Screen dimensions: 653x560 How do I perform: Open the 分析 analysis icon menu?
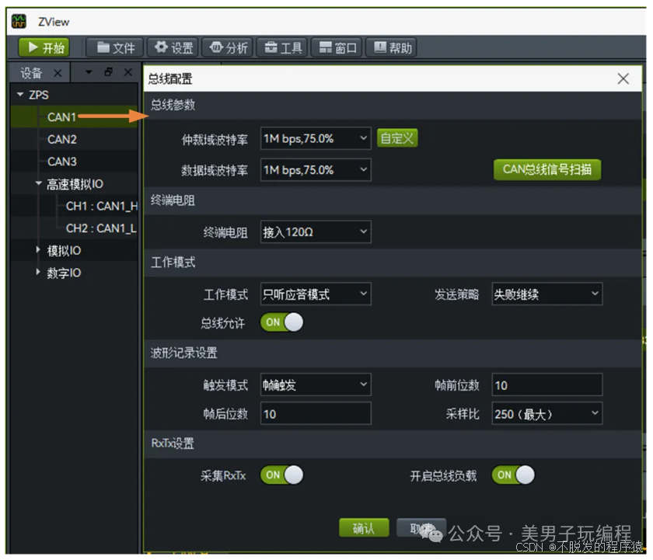(216, 47)
